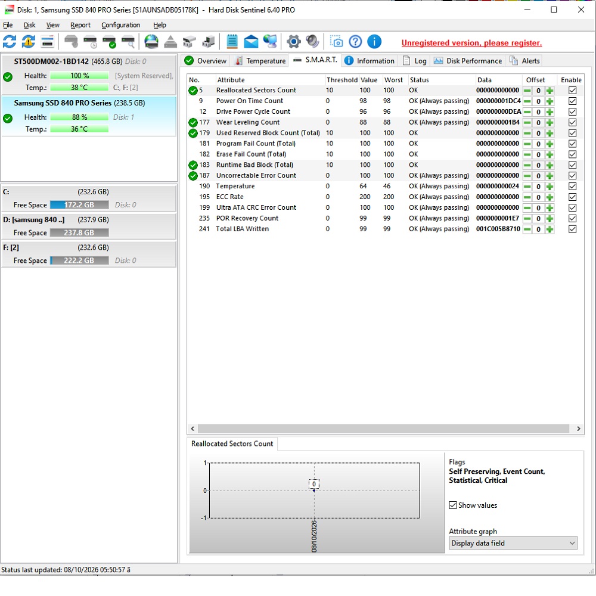Image resolution: width=596 pixels, height=596 pixels.
Task: Select the Samsung SSD 840 PRO Series disk
Action: coord(89,116)
